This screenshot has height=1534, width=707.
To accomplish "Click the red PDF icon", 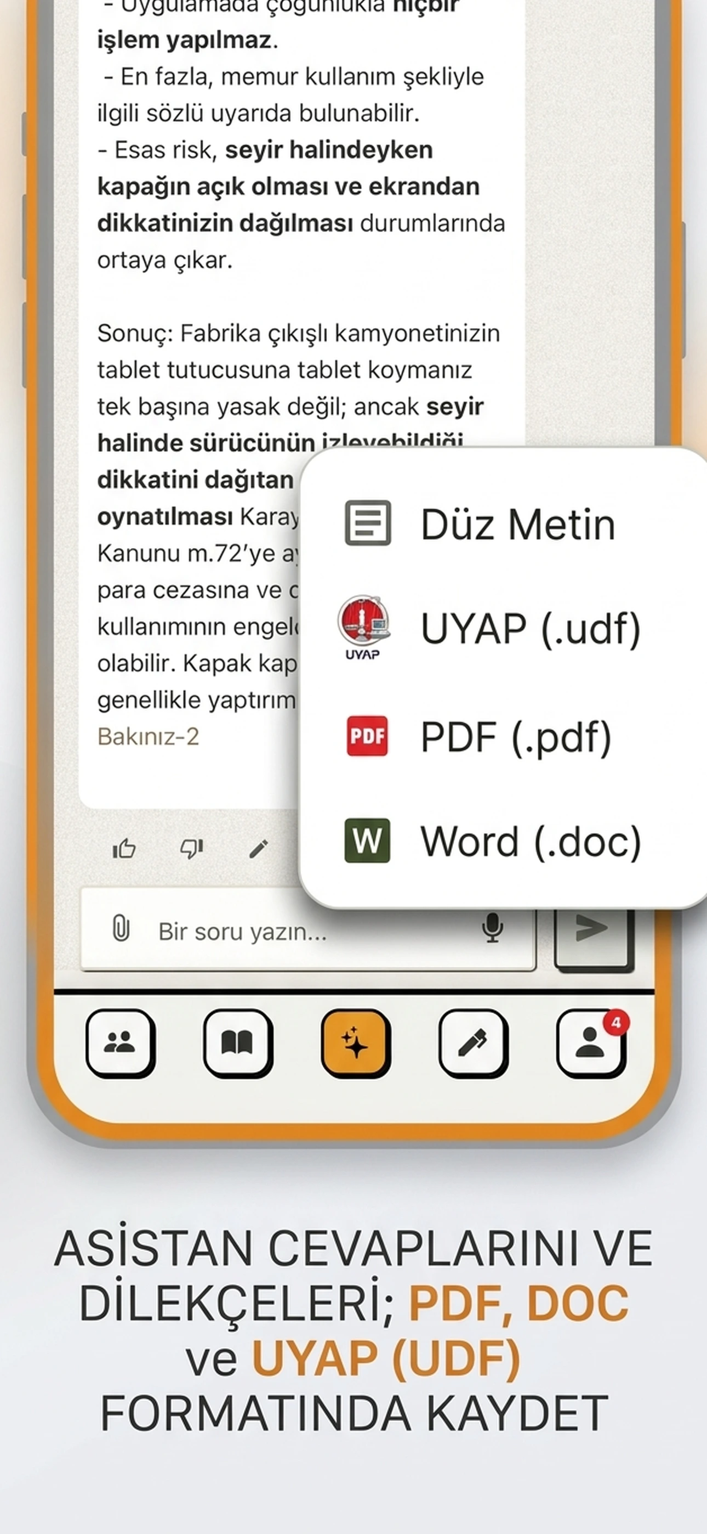I will pyautogui.click(x=367, y=736).
